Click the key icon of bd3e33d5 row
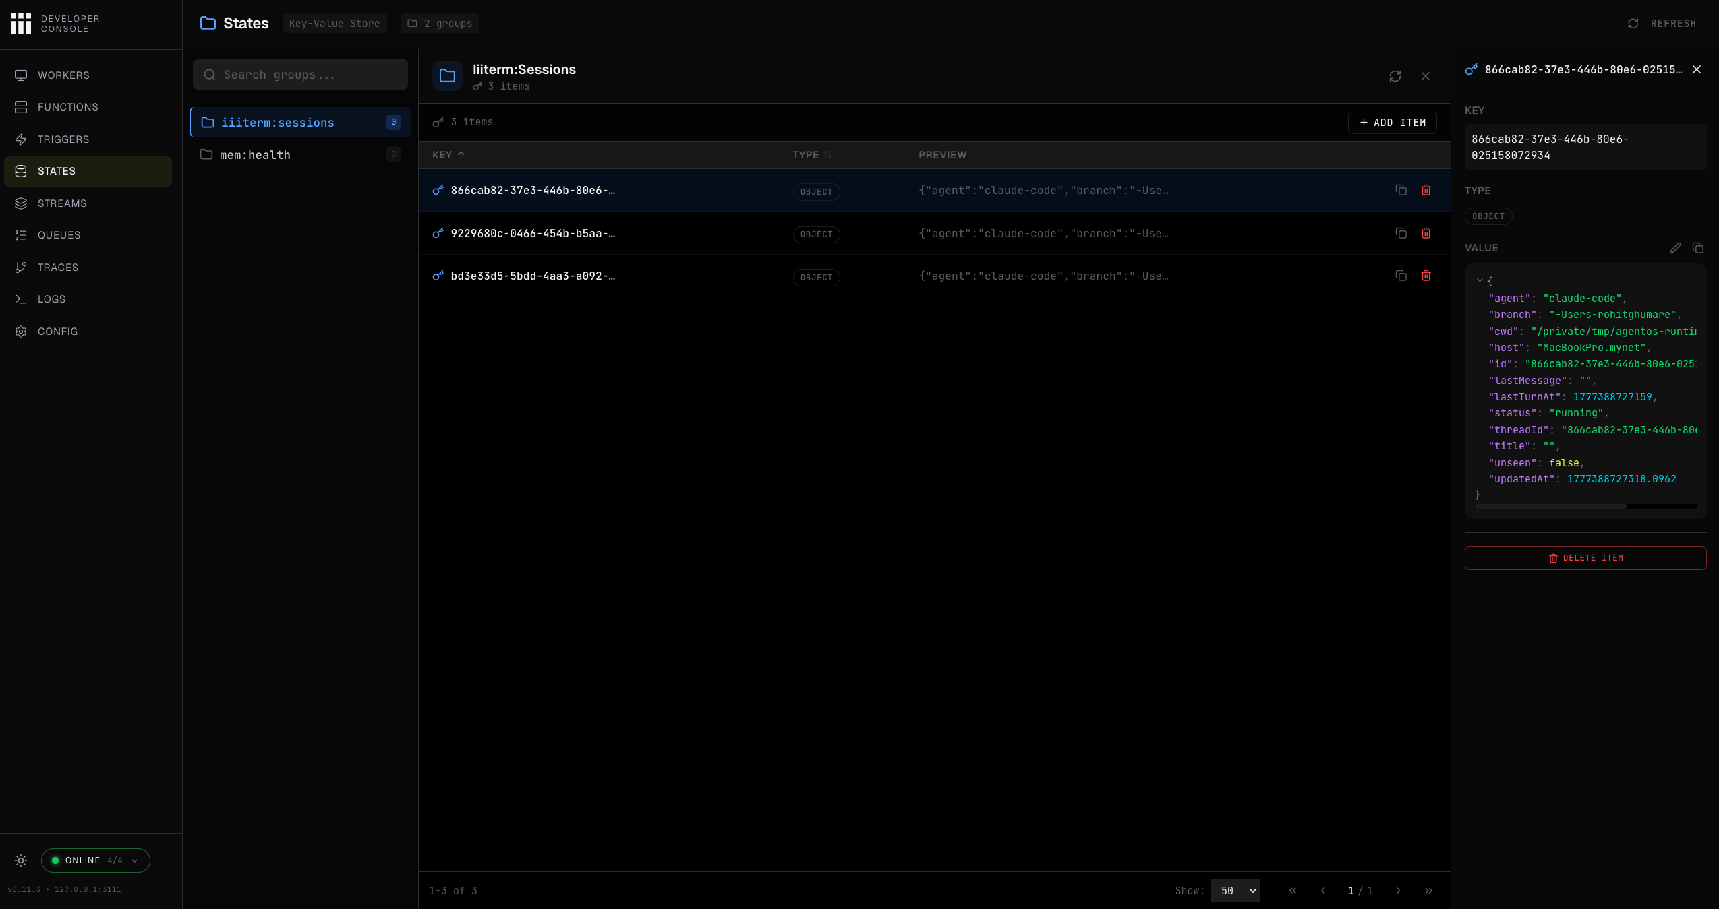Screen dimensions: 1719x909 (438, 276)
